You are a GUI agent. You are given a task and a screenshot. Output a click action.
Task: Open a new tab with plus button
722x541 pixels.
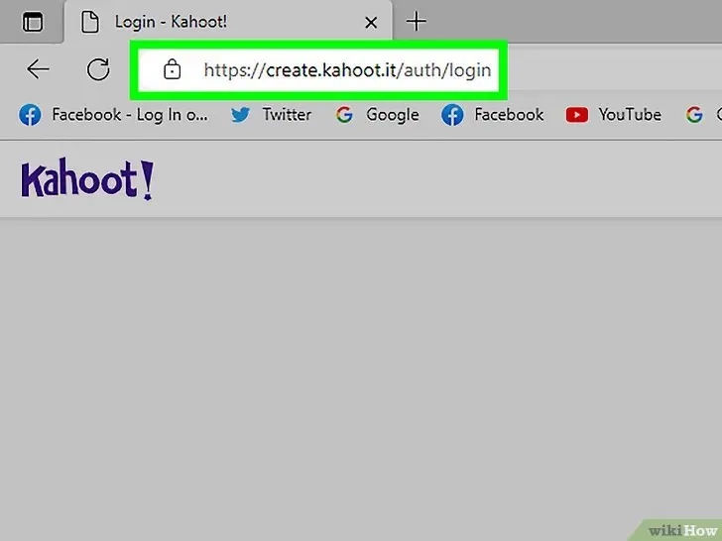pyautogui.click(x=417, y=22)
